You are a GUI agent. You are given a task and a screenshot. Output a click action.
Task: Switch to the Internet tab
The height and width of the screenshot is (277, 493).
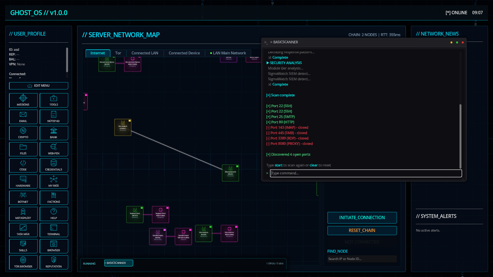click(98, 53)
